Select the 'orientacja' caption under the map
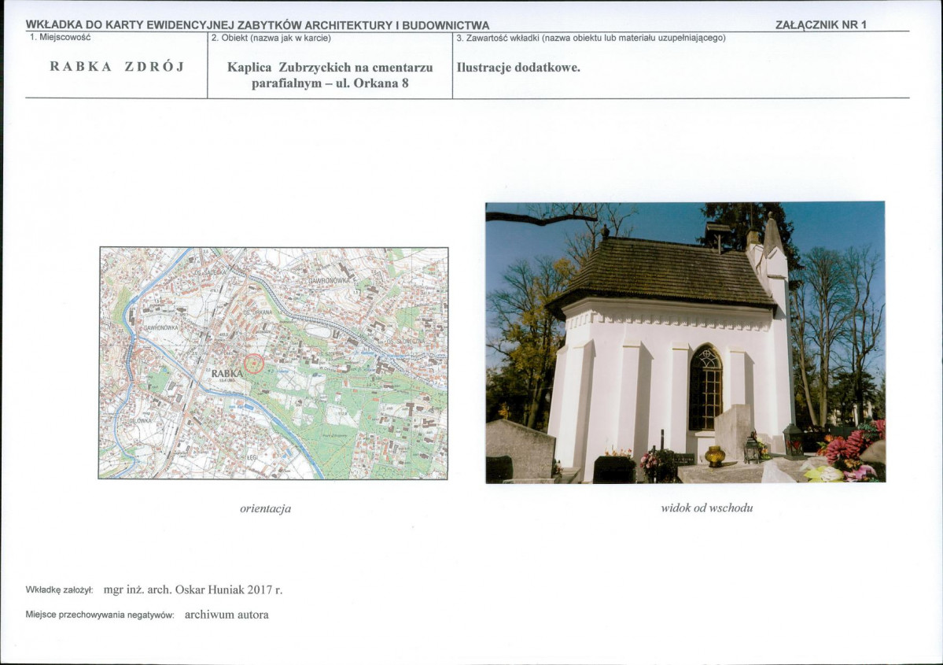This screenshot has width=943, height=665. 265,508
